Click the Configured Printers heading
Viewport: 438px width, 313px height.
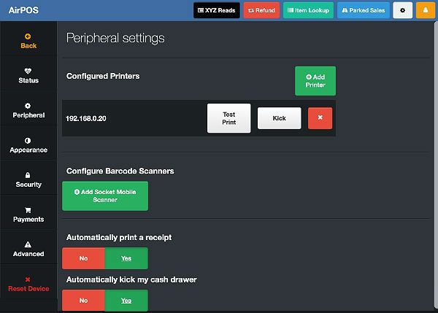pos(103,76)
